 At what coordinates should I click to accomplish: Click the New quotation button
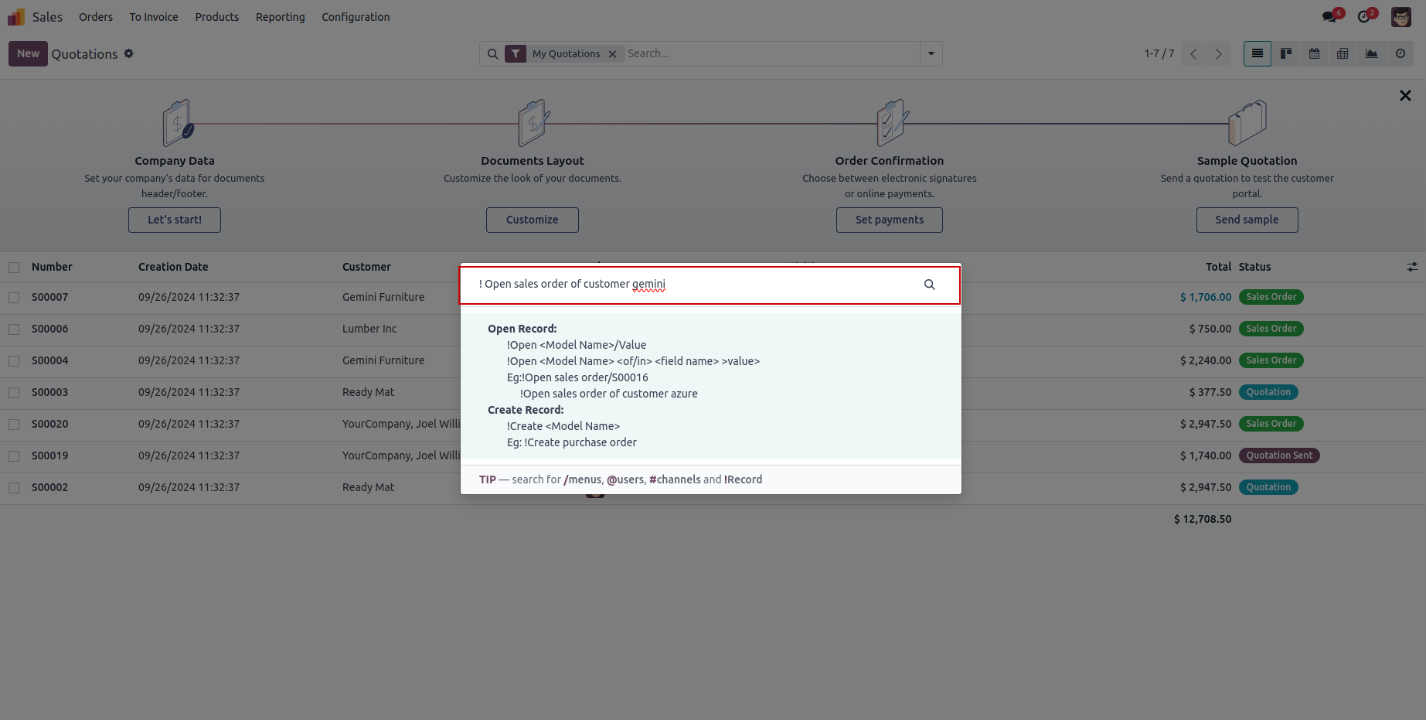pos(28,53)
